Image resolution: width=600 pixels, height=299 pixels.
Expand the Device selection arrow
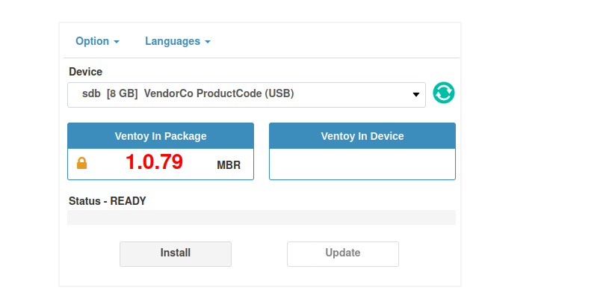coord(416,95)
